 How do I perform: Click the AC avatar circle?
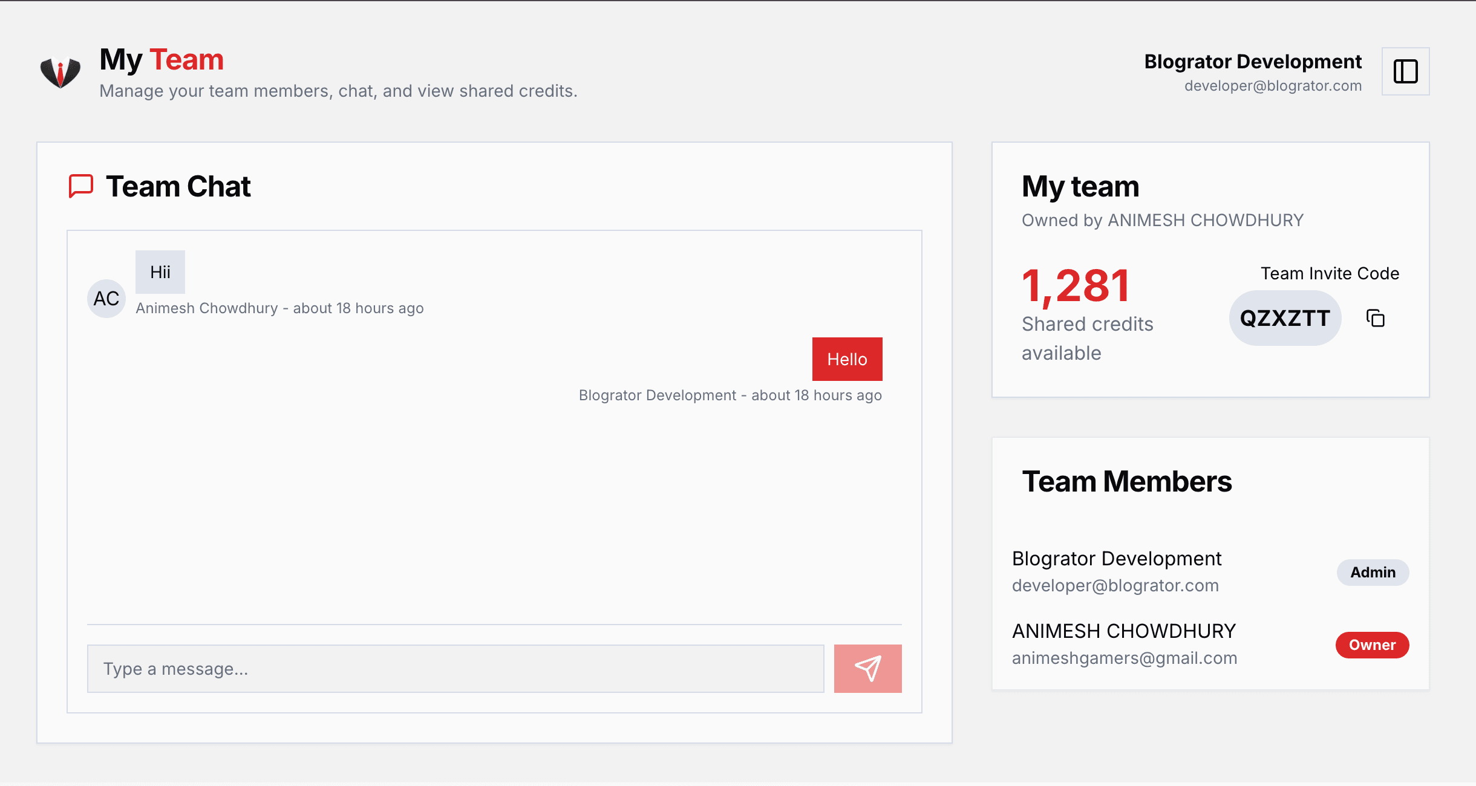(106, 298)
